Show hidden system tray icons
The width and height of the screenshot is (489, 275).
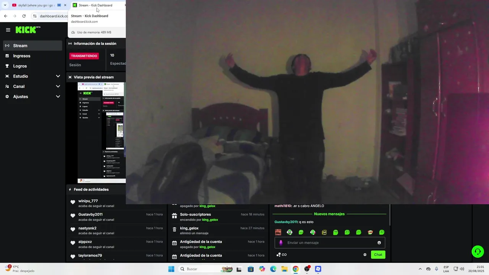click(420, 269)
